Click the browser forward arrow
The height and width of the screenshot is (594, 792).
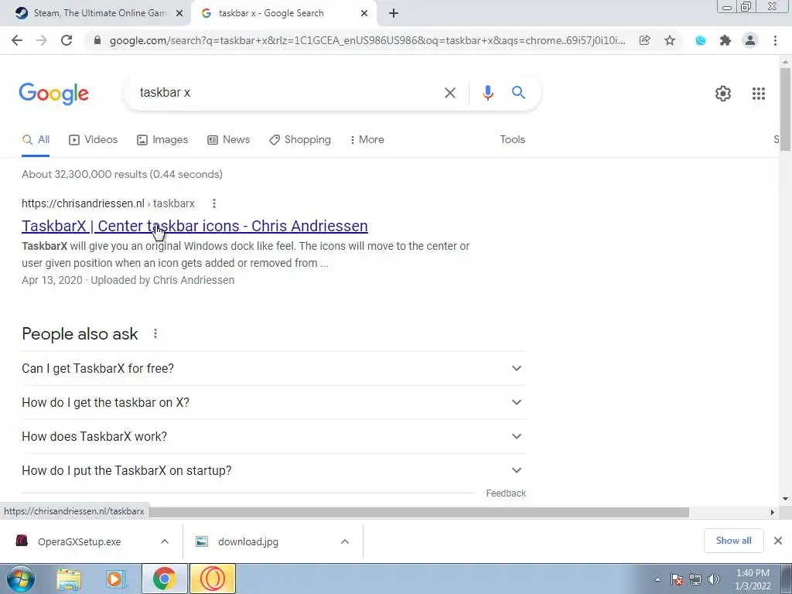click(42, 40)
